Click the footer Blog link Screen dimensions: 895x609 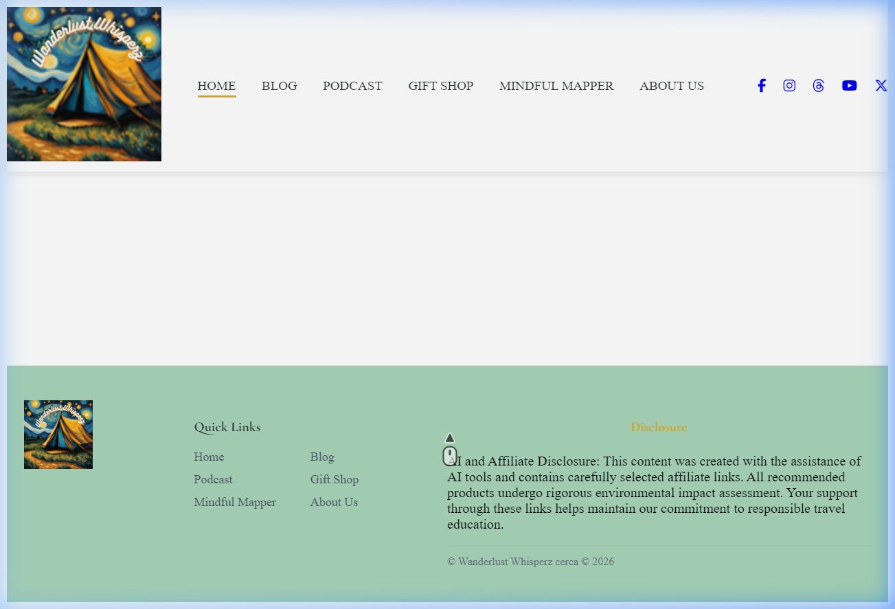tap(322, 457)
